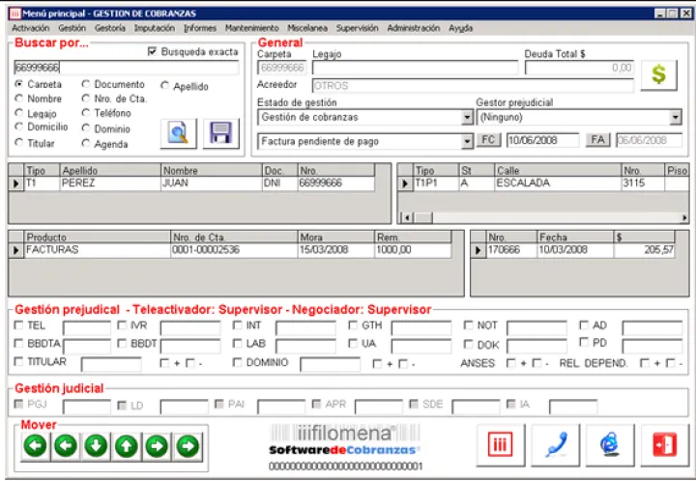Click the red iii filomena icon button
This screenshot has width=696, height=481.
pyautogui.click(x=501, y=443)
